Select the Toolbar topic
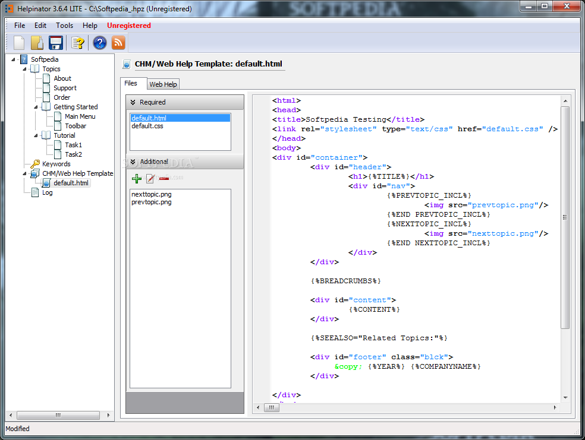Viewport: 585px width, 440px height. pos(76,126)
